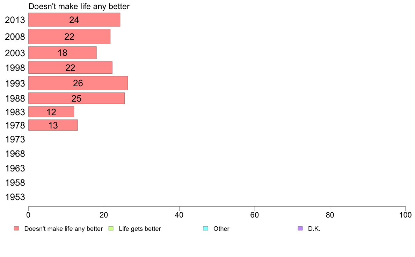This screenshot has width=415, height=257.
Task: Select the 1993 bar showing 26
Action: click(x=78, y=83)
